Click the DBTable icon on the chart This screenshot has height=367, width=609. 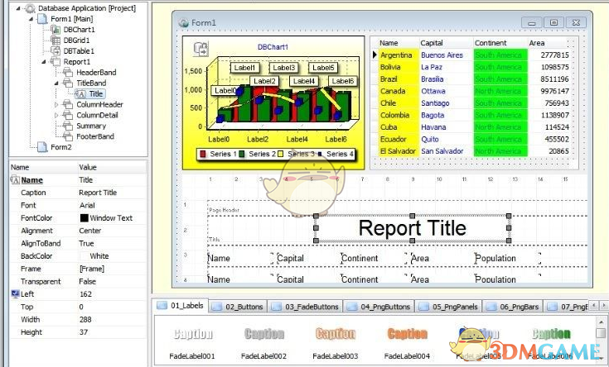tap(201, 49)
